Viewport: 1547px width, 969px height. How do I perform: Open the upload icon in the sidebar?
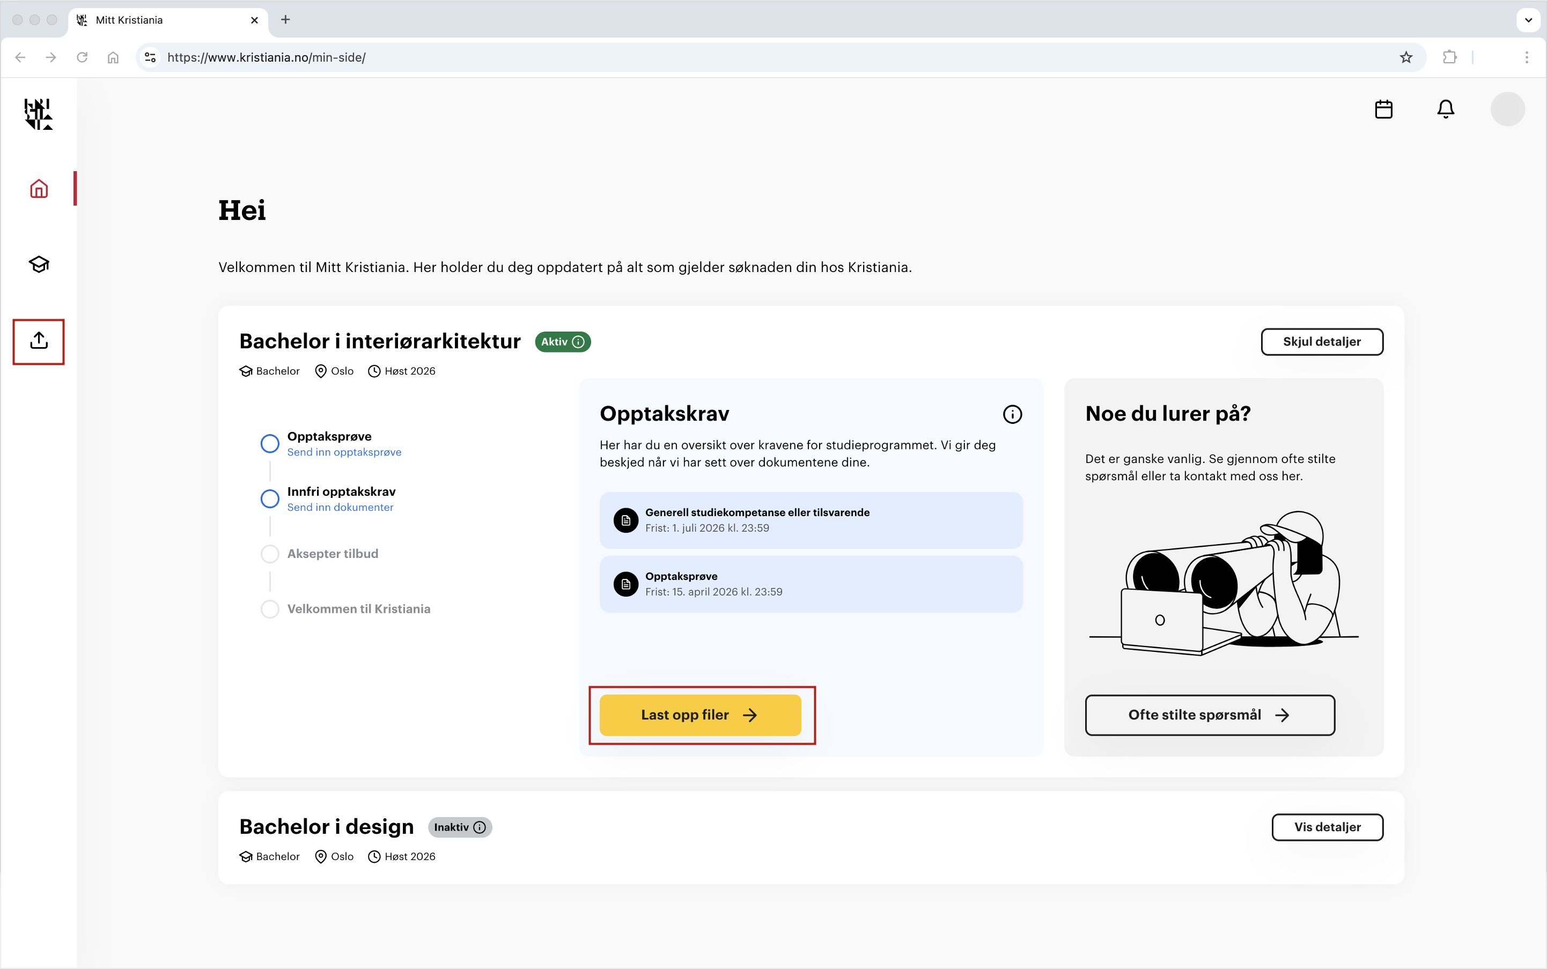(39, 341)
